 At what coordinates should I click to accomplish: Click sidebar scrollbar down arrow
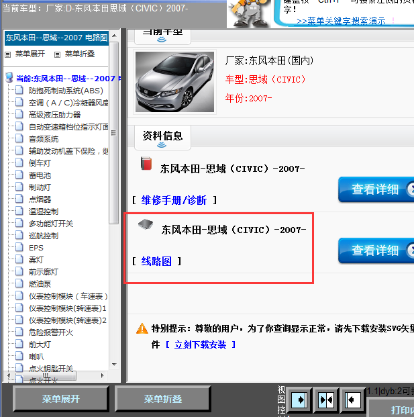coord(114,365)
